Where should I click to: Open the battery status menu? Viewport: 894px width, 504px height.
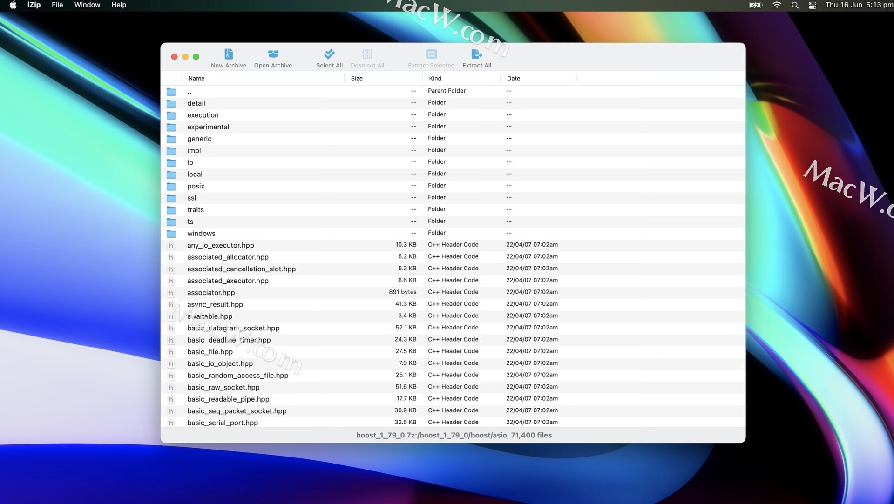755,5
